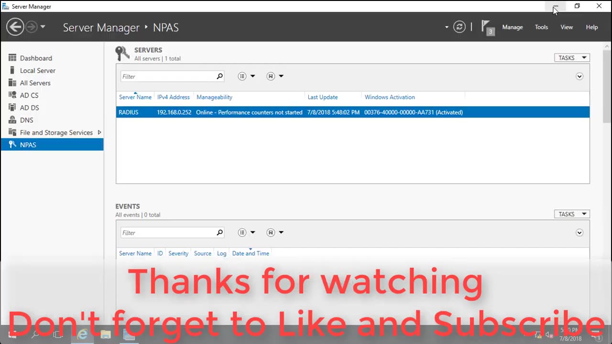Click the NPAS role icon in sidebar
The image size is (612, 344).
(x=12, y=145)
